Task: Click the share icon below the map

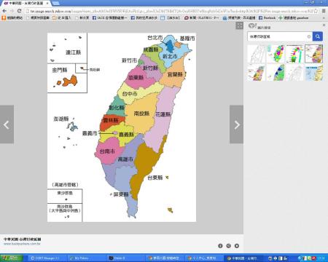Action: (228, 246)
